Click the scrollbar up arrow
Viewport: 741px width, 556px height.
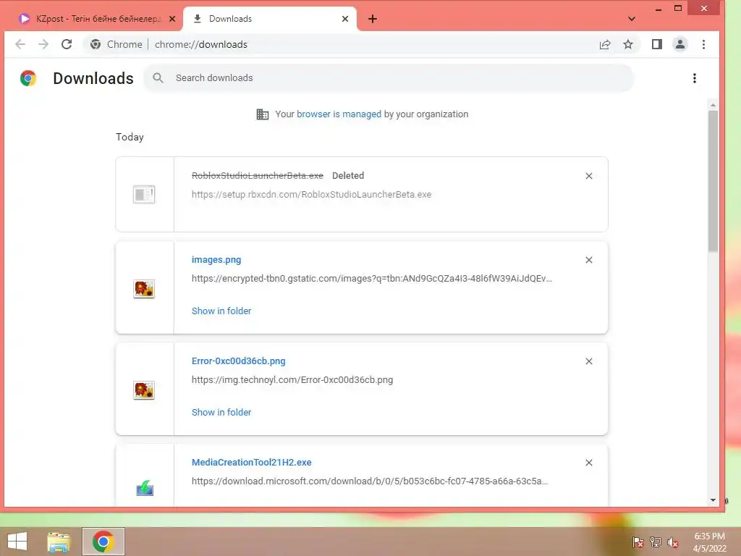pyautogui.click(x=713, y=105)
